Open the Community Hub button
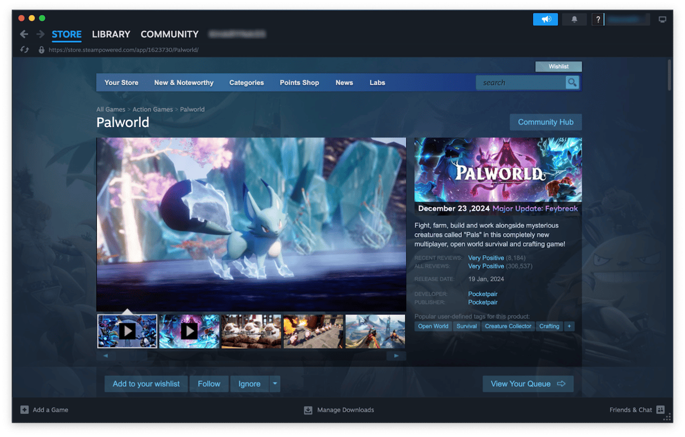Screen dimensions: 685x437 [x=545, y=122]
